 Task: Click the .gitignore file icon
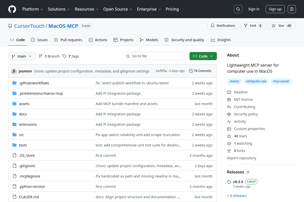[x=14, y=166]
